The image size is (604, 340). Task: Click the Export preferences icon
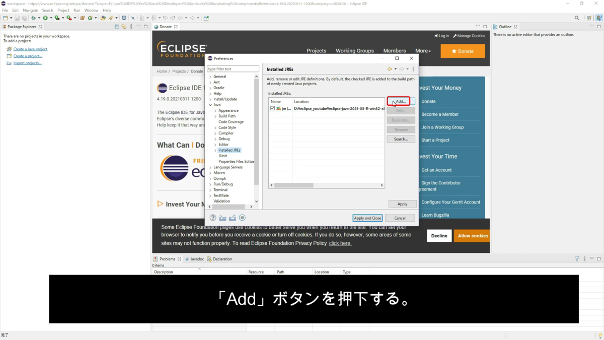232,218
